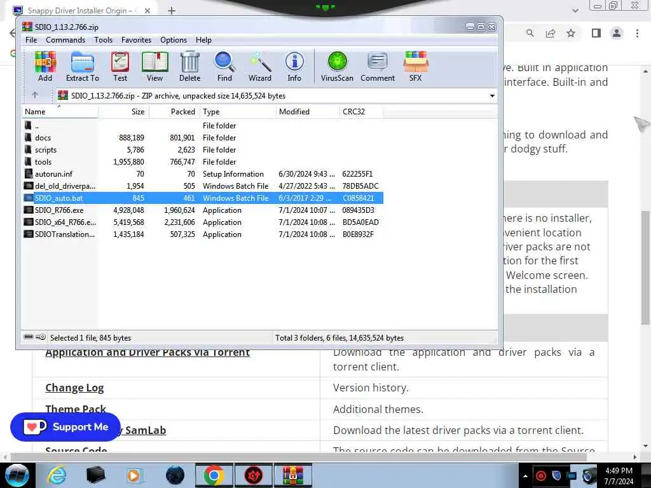Viewport: 651px width, 488px height.
Task: Open the Help menu
Action: click(203, 40)
